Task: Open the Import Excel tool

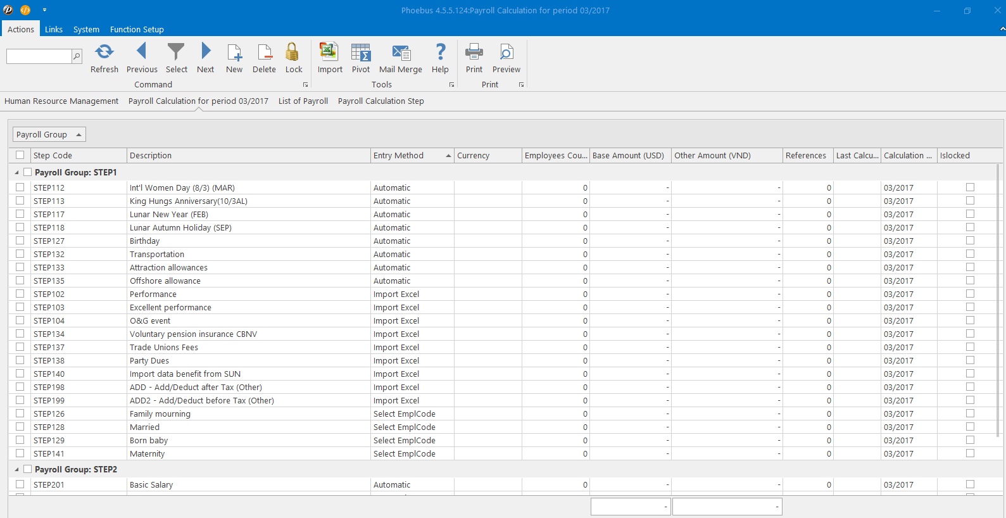Action: pyautogui.click(x=329, y=51)
